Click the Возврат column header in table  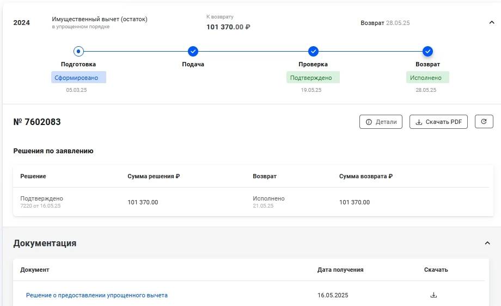pyautogui.click(x=265, y=176)
